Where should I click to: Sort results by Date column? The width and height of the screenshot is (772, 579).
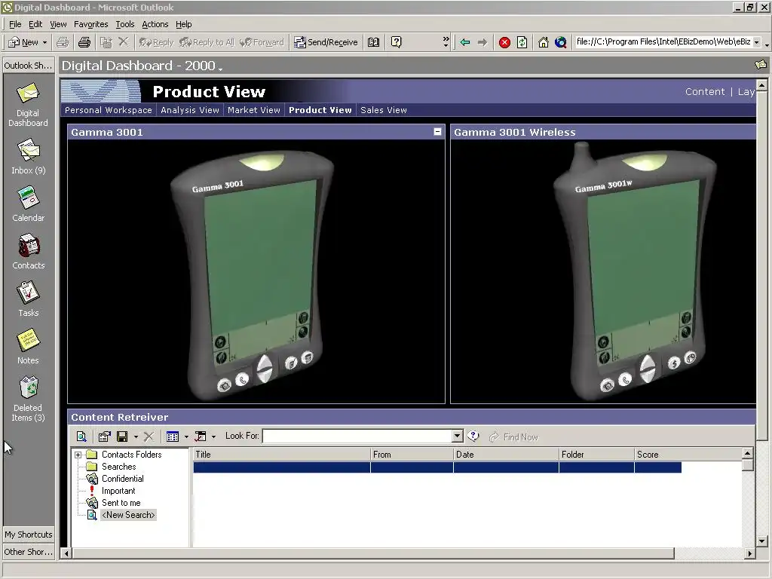[506, 455]
